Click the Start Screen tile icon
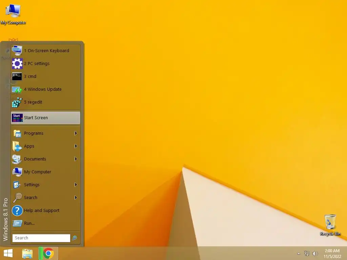347x260 pixels. click(x=17, y=117)
